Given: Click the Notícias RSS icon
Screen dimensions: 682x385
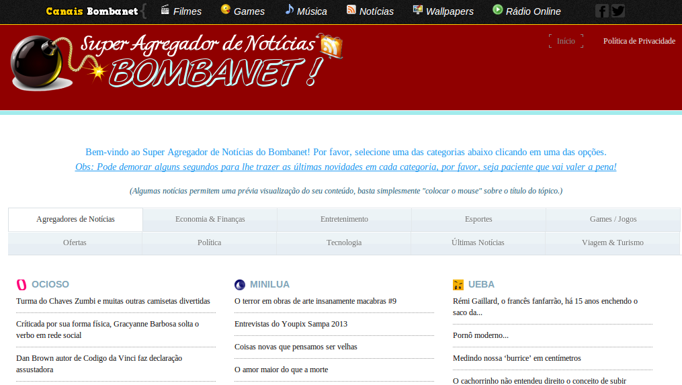Looking at the screenshot, I should 351,9.
